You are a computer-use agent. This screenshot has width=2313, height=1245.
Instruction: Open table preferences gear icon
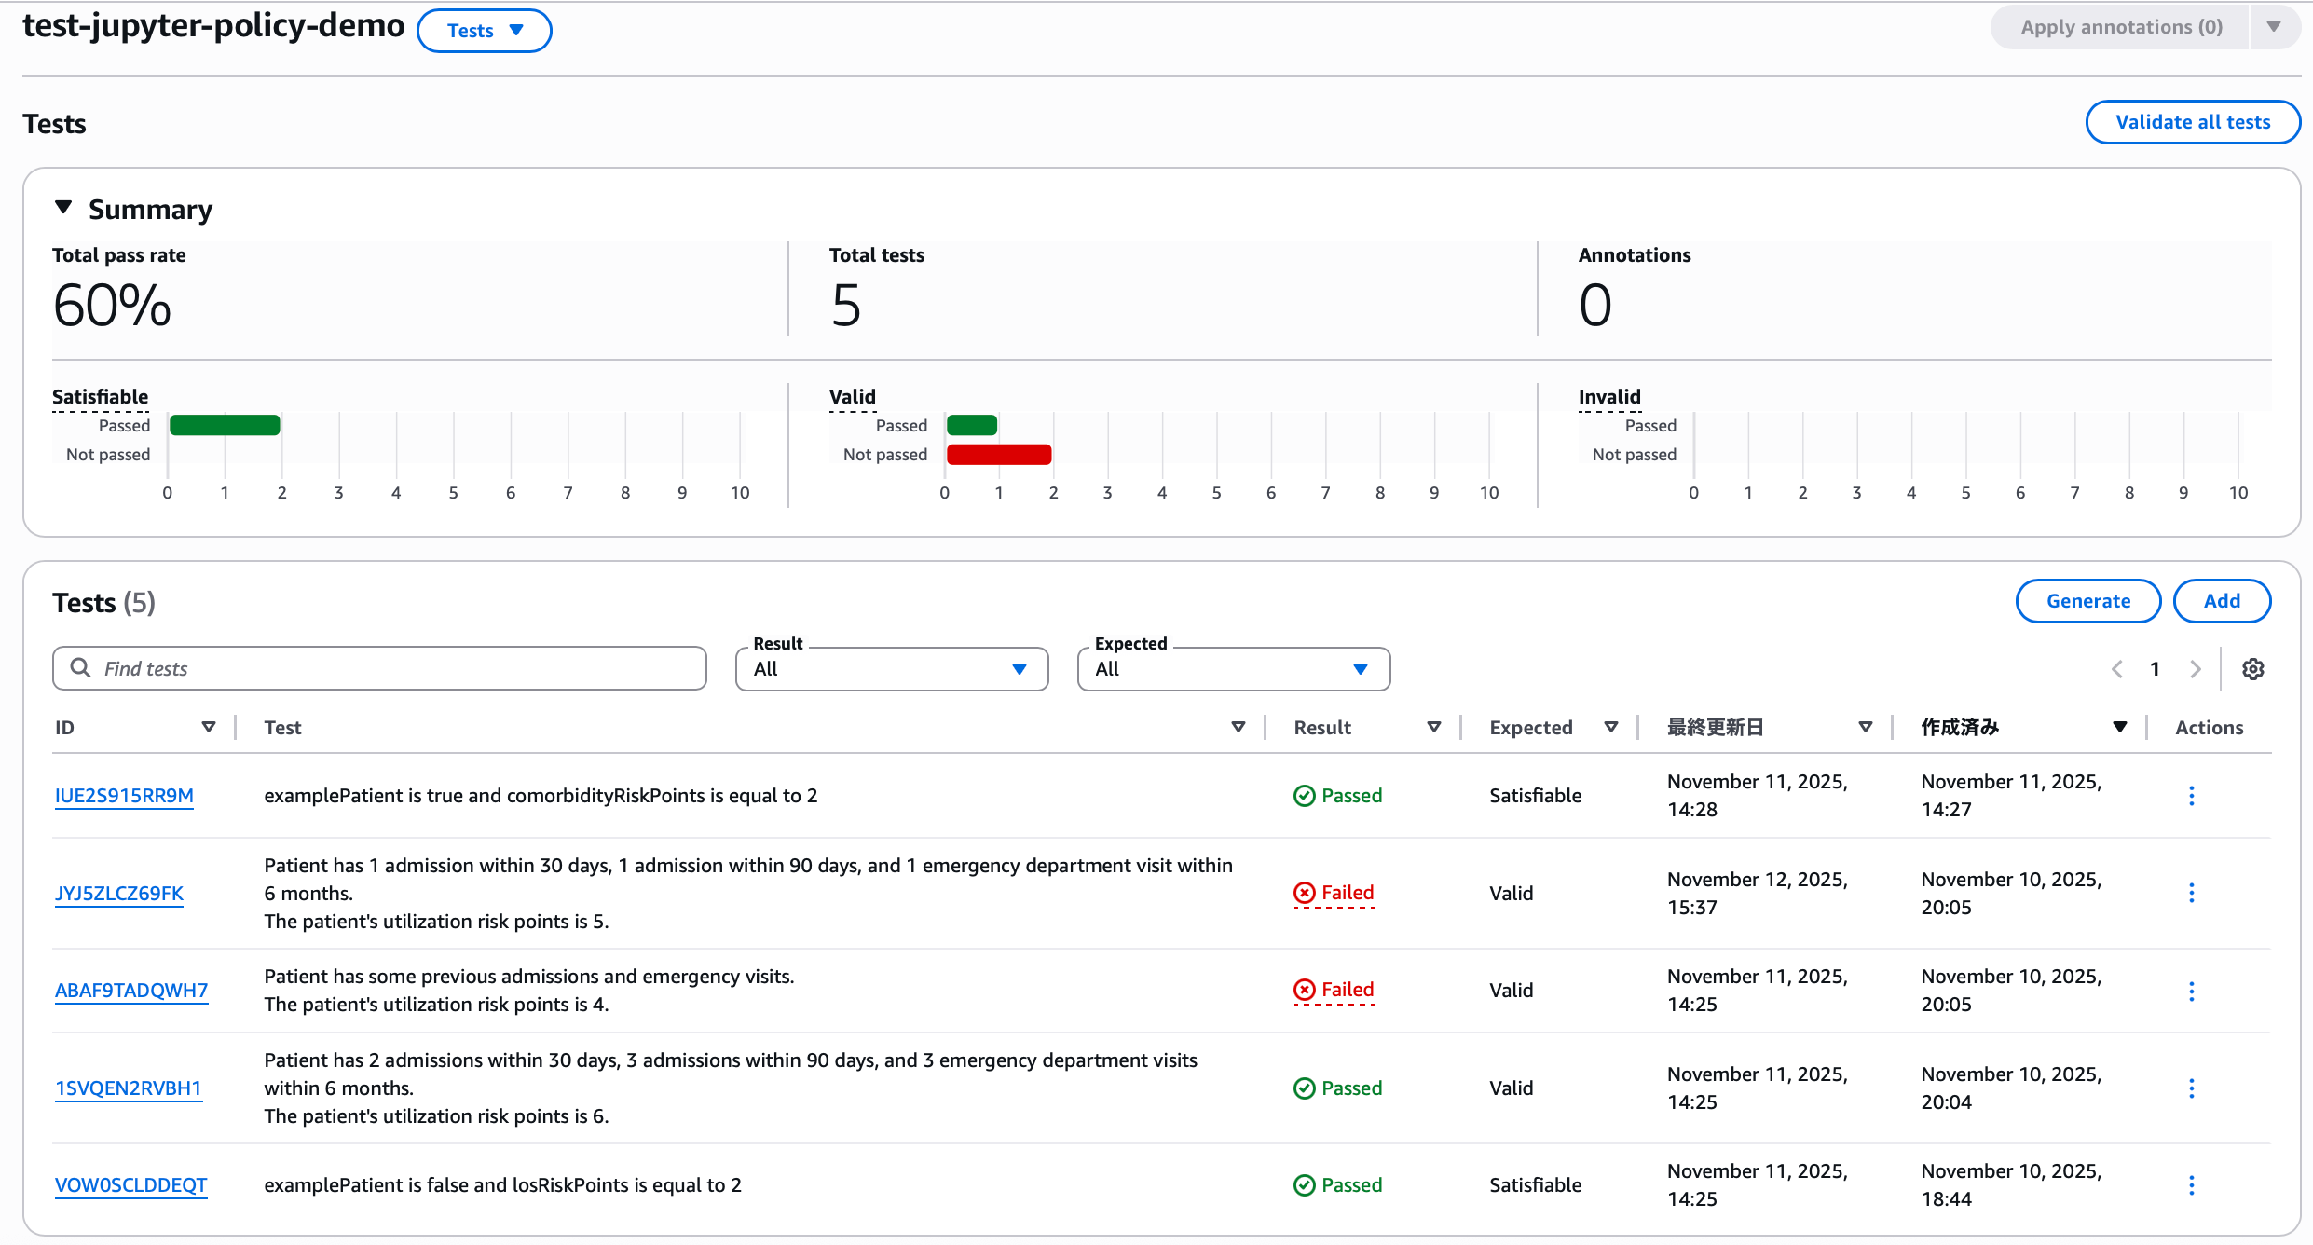[2252, 669]
